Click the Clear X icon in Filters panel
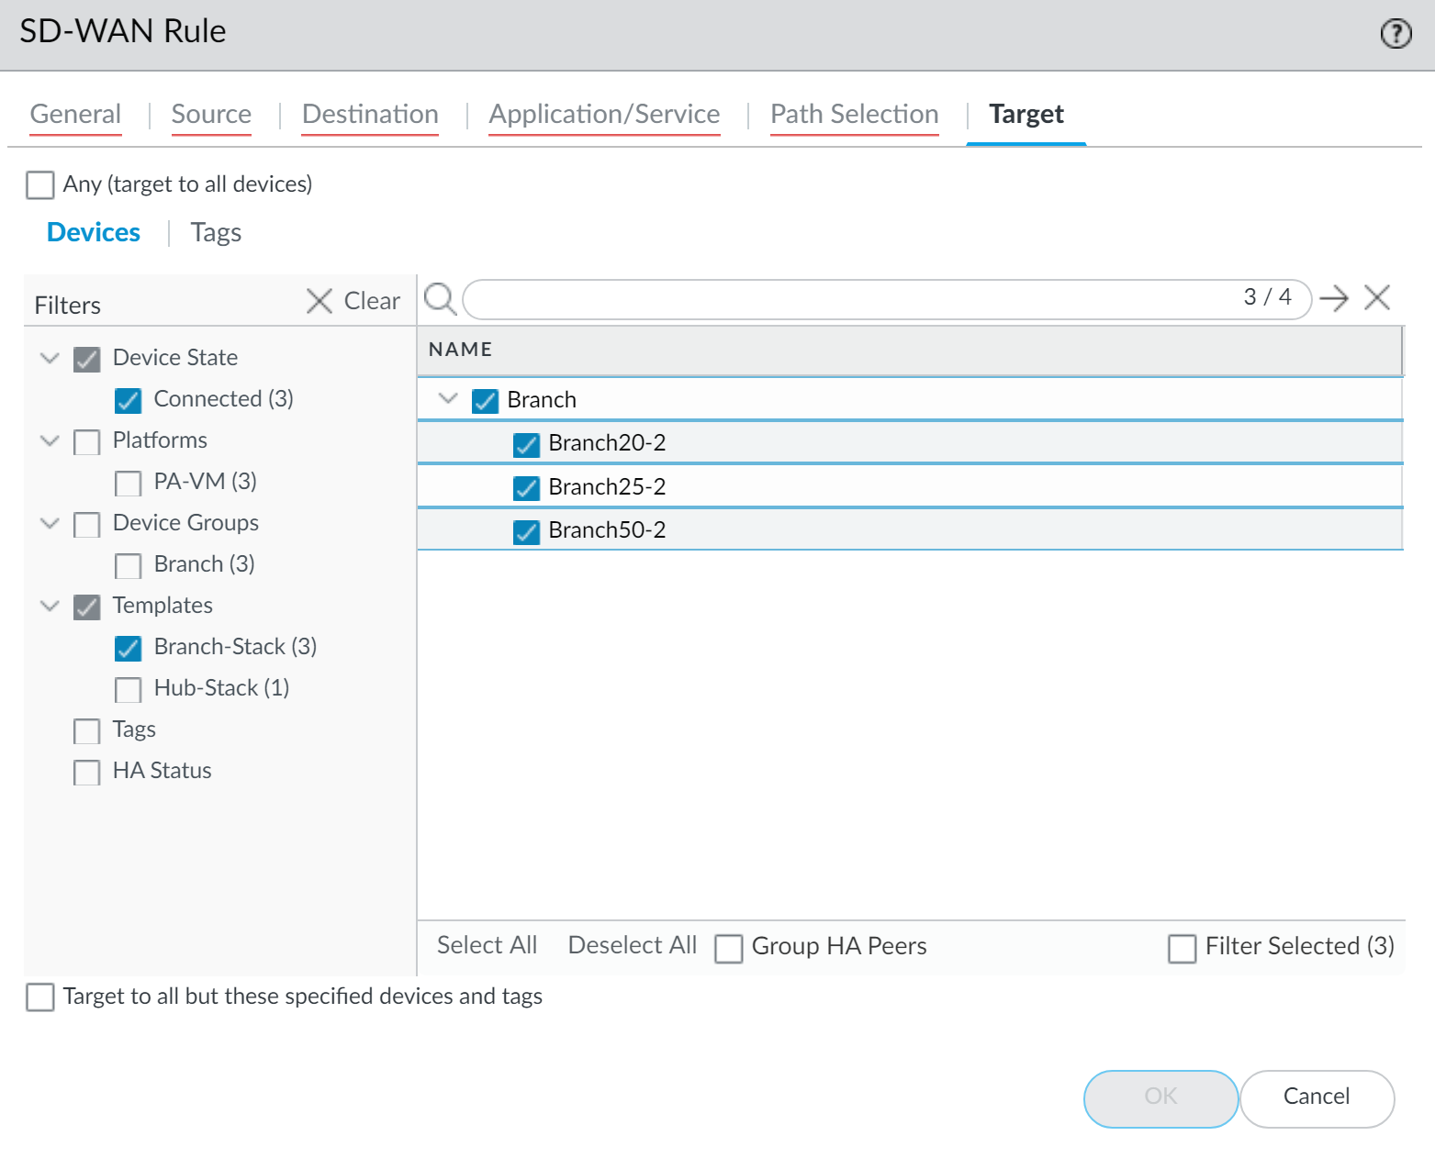 click(319, 301)
